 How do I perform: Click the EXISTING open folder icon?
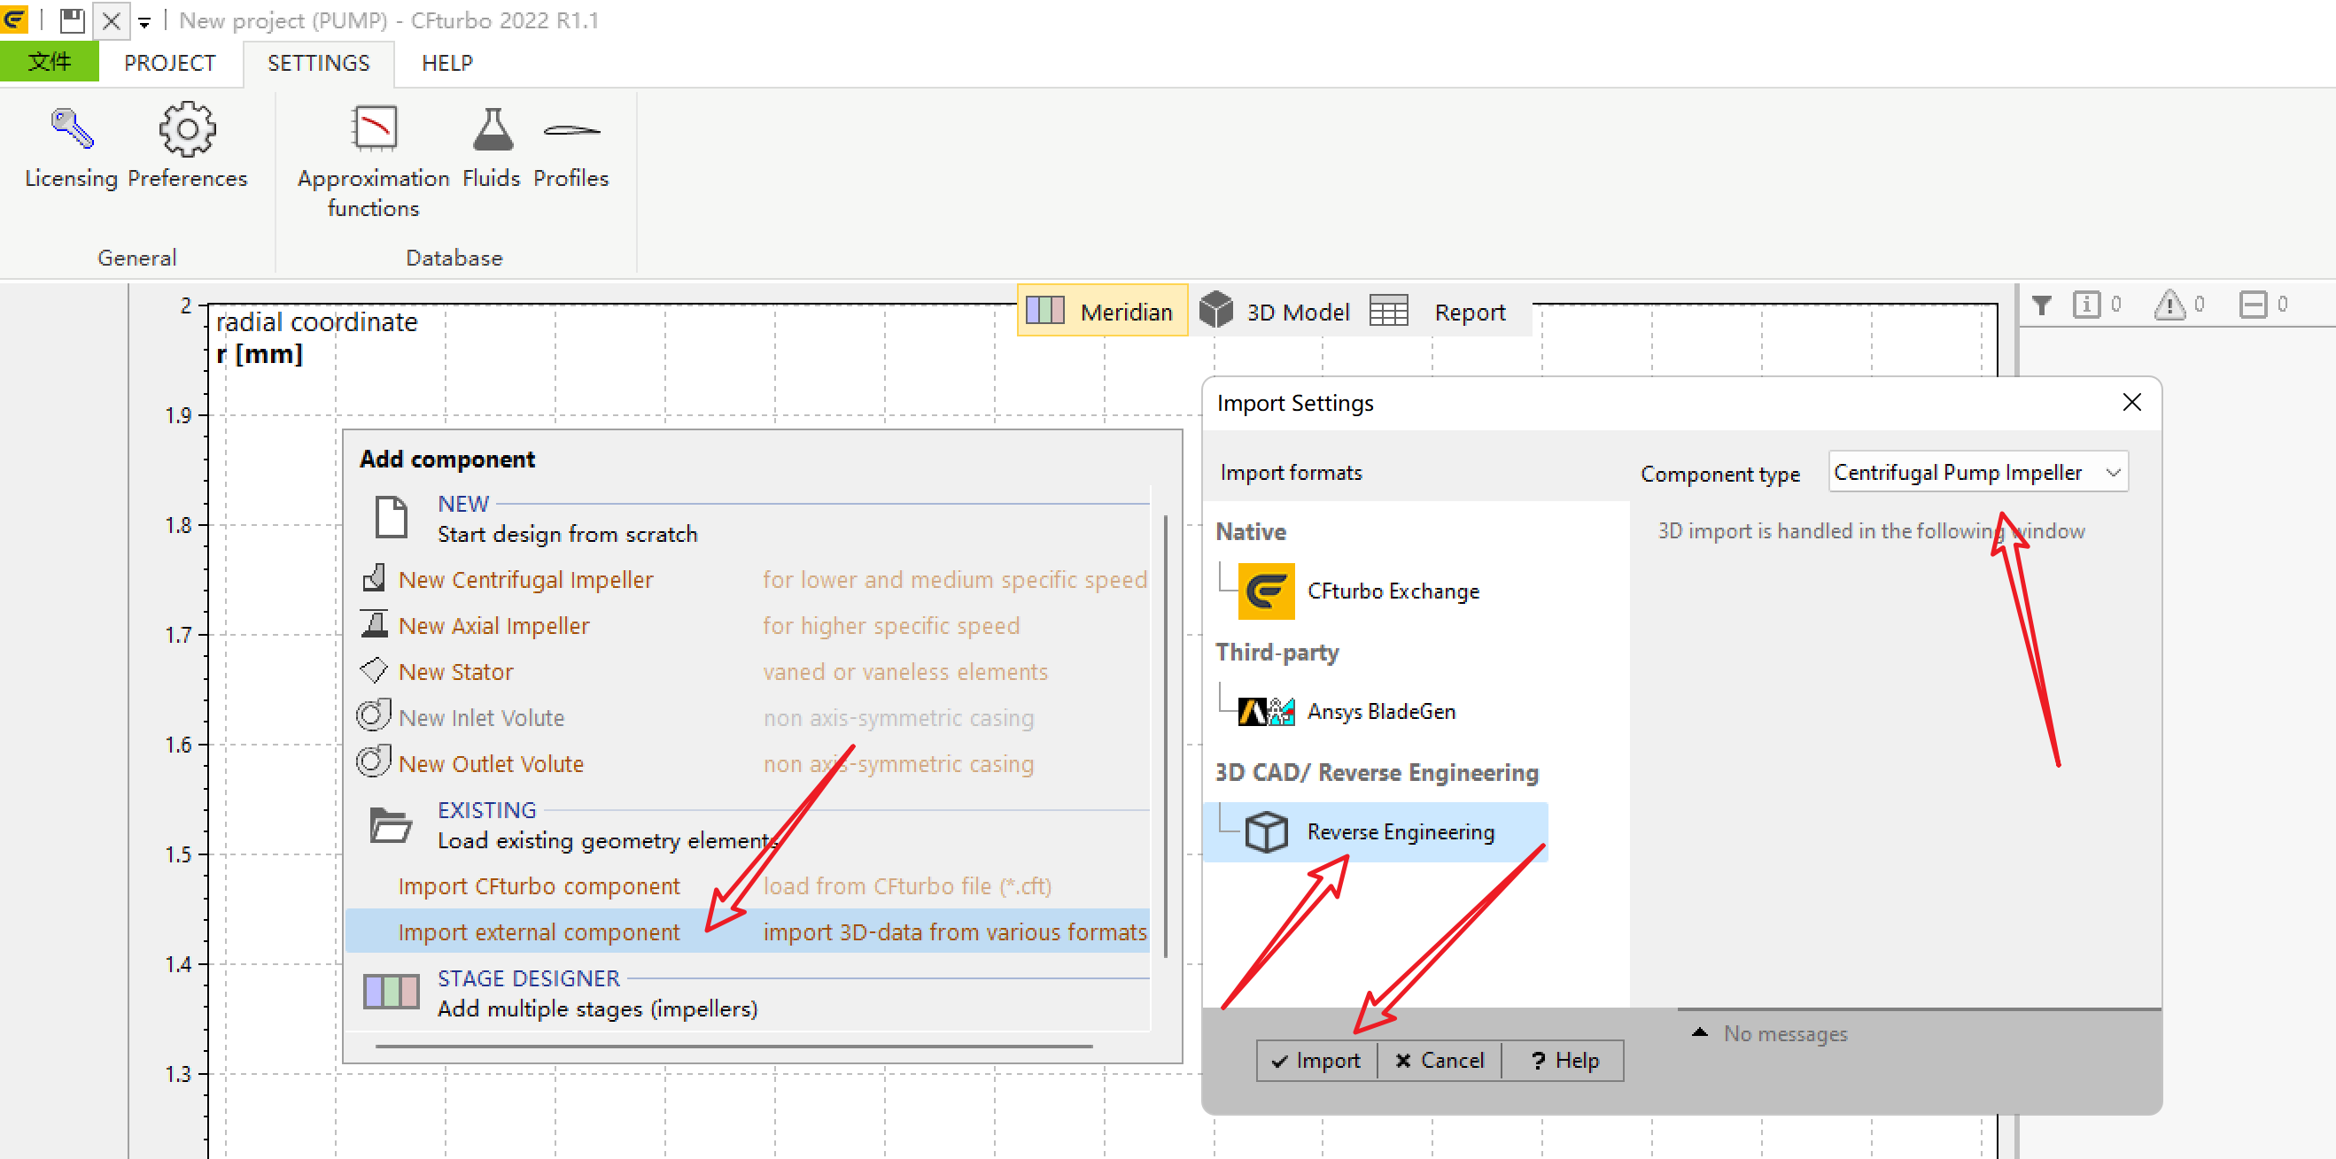(392, 824)
